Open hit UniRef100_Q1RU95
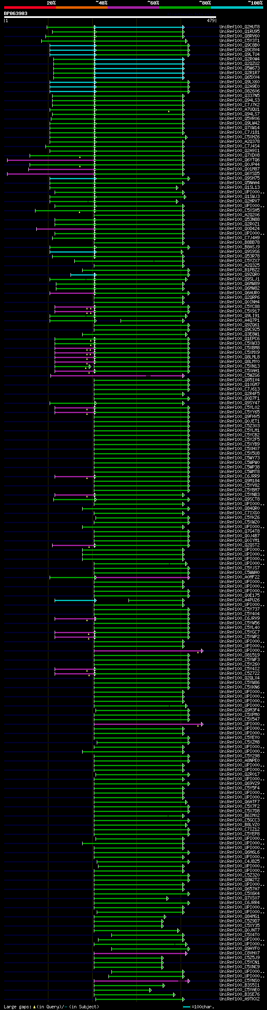267x1010 pixels. click(x=239, y=32)
